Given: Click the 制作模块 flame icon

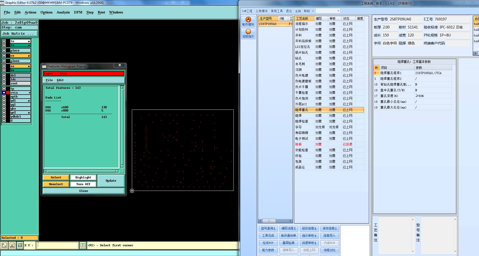Looking at the screenshot, I should pos(248,20).
